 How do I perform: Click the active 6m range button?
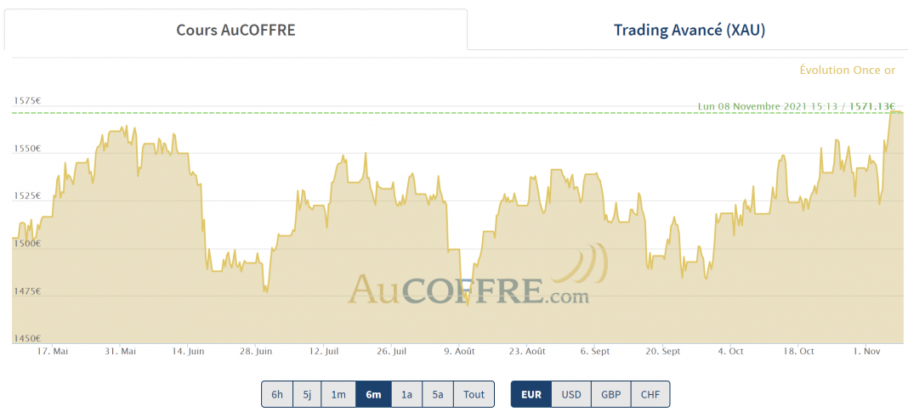(x=373, y=395)
